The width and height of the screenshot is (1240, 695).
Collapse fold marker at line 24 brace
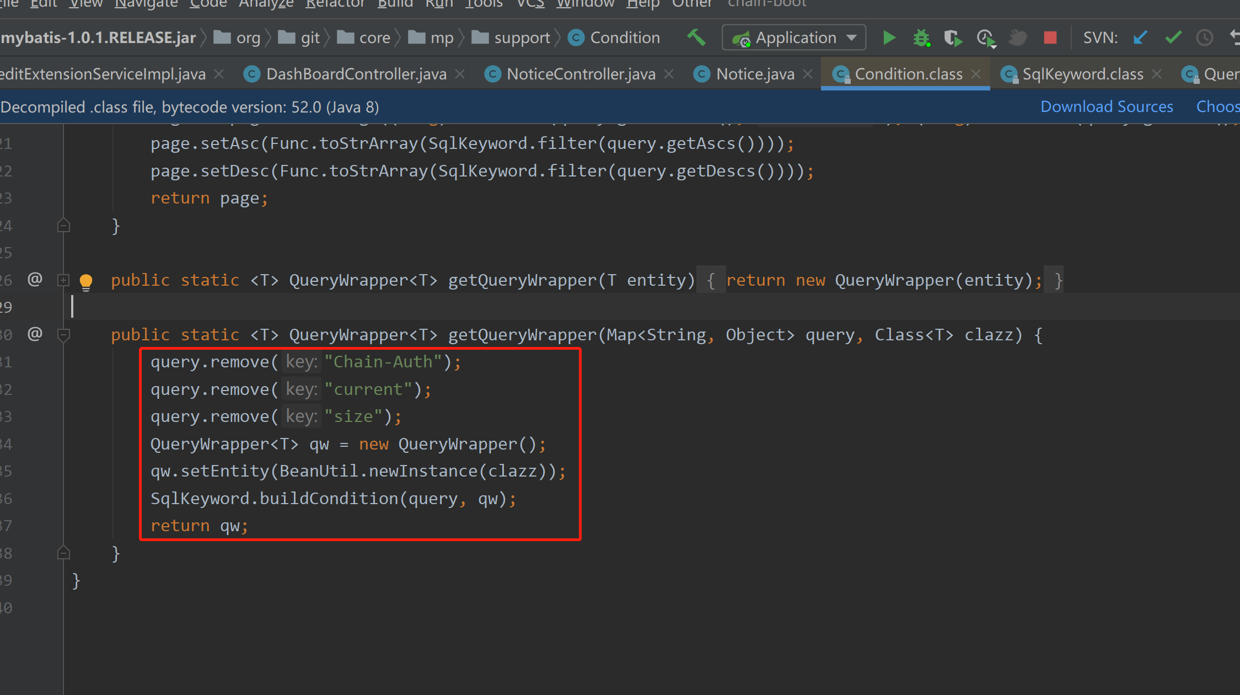63,226
